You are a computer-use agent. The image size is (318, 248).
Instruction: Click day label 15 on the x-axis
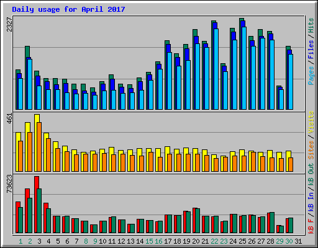coord(149,241)
